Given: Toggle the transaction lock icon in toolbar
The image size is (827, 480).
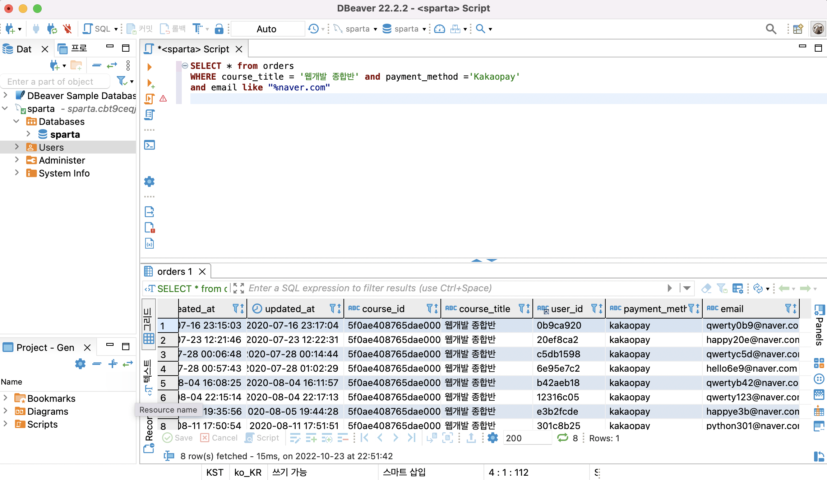Looking at the screenshot, I should (219, 29).
